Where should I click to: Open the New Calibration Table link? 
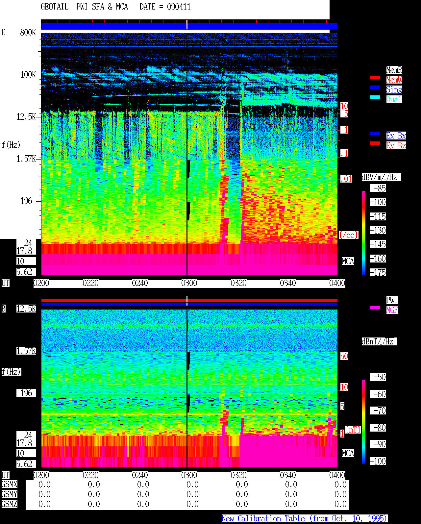coord(305,518)
